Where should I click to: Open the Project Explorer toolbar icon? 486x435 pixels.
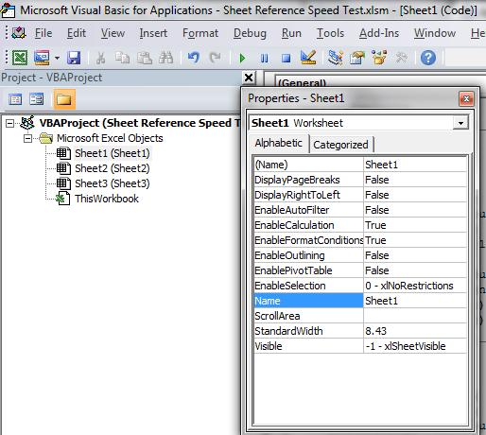pyautogui.click(x=336, y=58)
